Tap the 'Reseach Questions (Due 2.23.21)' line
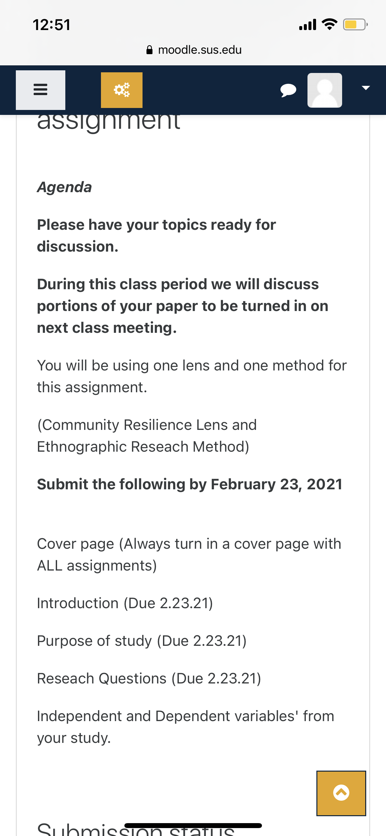386x836 pixels. click(x=149, y=679)
